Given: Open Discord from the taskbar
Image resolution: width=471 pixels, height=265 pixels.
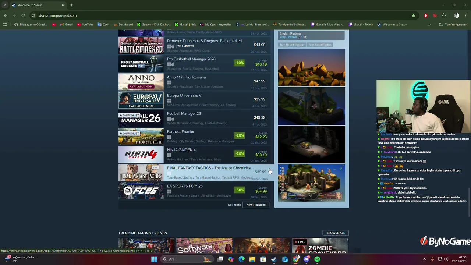Looking at the screenshot, I should pos(307,259).
